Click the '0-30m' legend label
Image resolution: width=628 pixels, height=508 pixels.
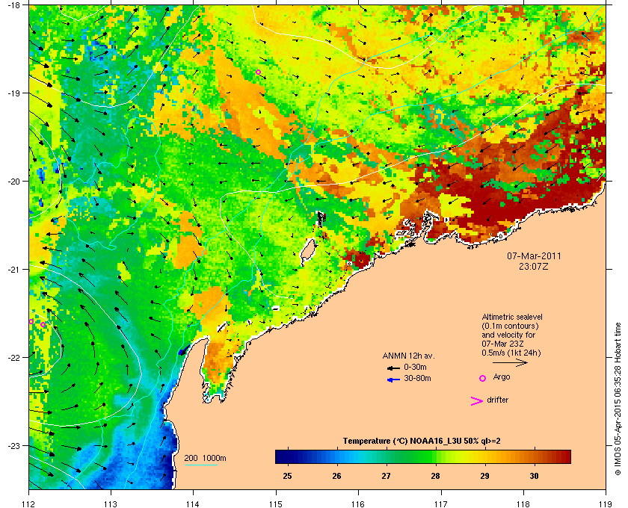click(415, 367)
